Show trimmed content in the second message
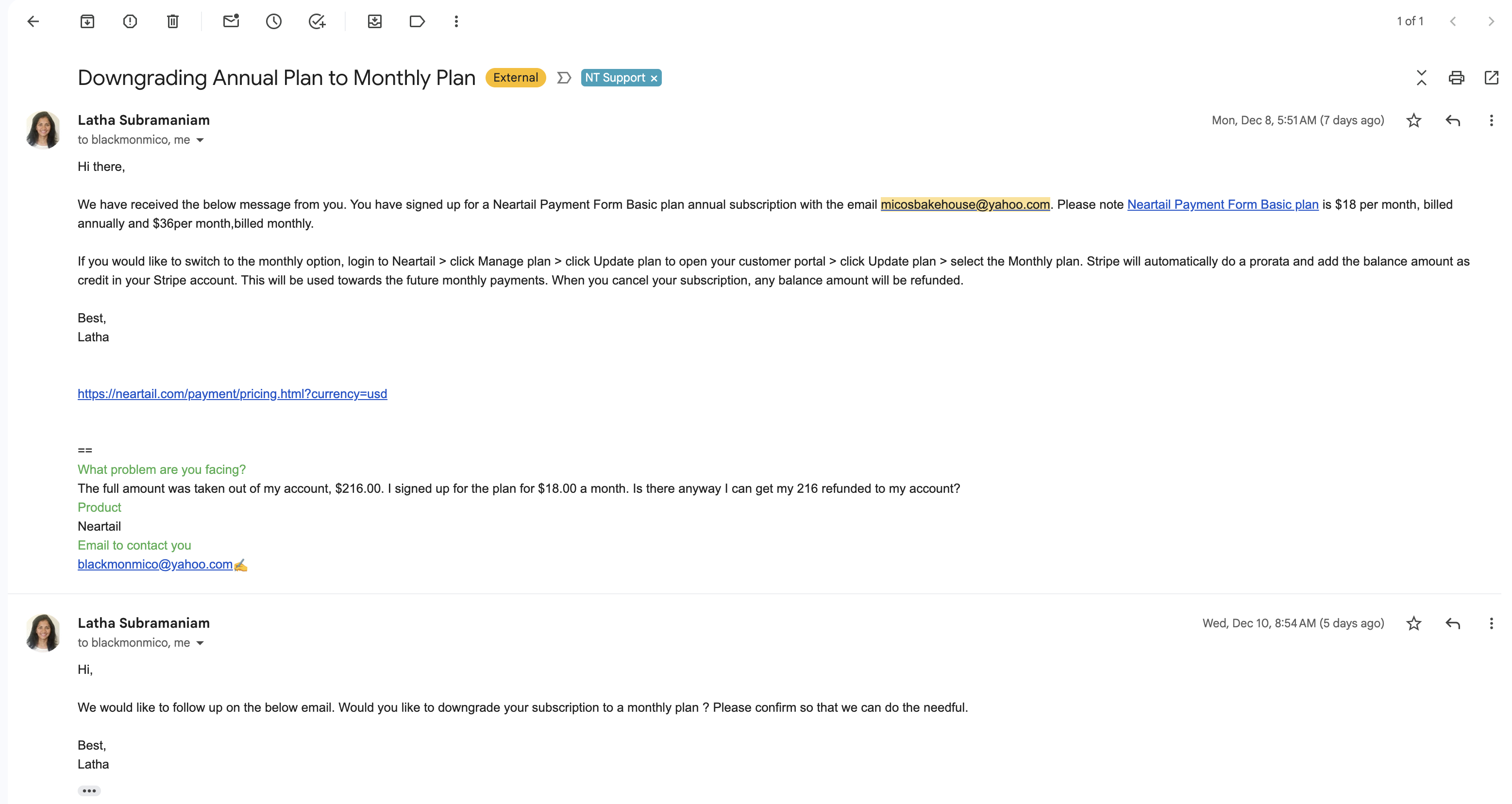Viewport: 1512px width, 804px height. (x=89, y=790)
